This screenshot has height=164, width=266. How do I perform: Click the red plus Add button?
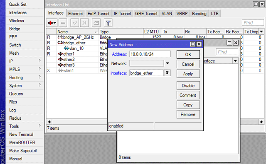click(52, 23)
